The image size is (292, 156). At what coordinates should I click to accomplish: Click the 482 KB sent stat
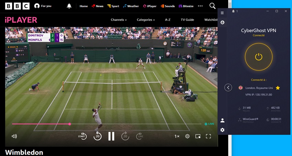point(275,108)
